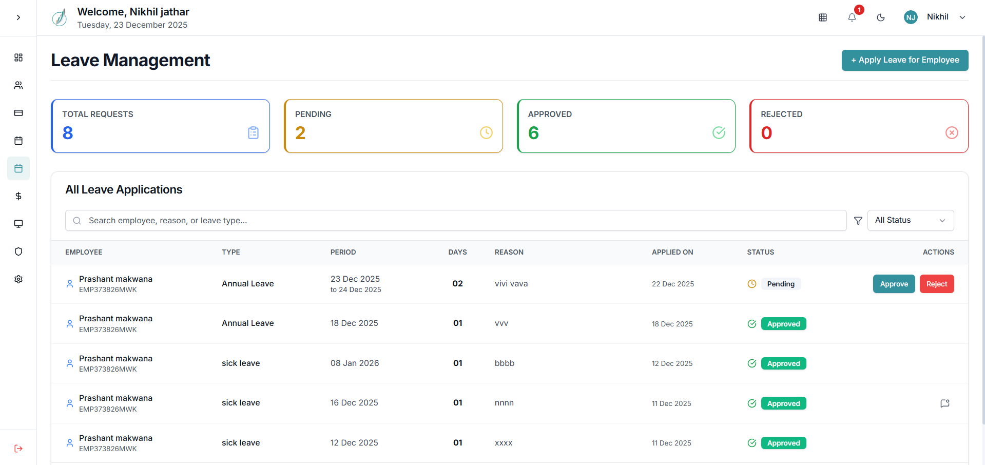Open the notifications bell
Screen dimensions: 985x465
coord(852,17)
